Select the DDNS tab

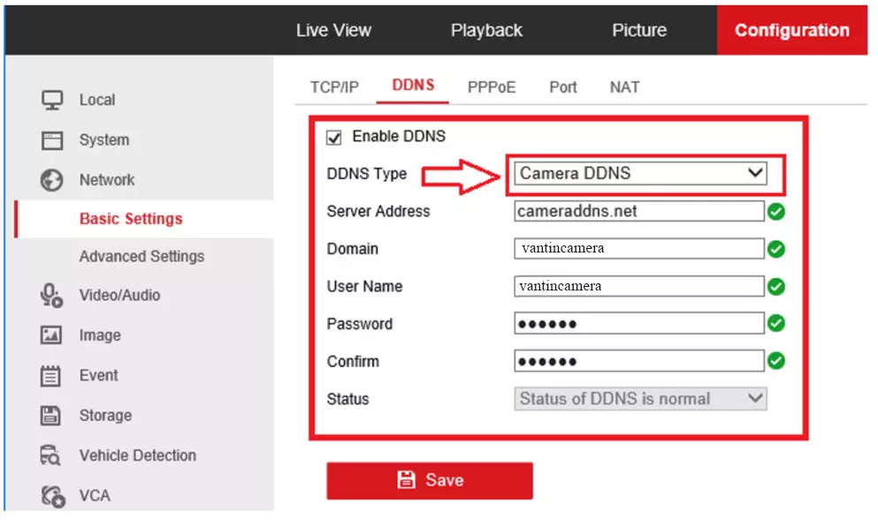click(413, 86)
